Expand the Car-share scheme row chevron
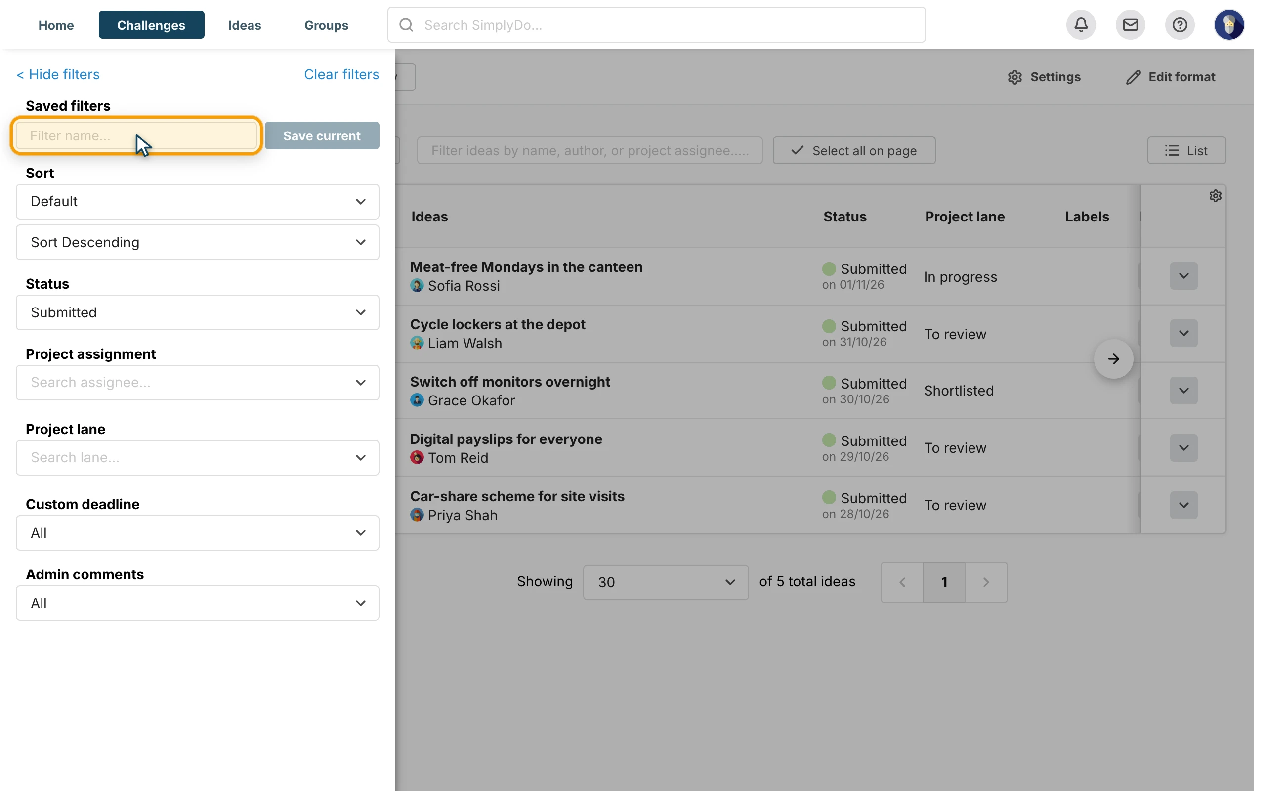1265x791 pixels. (1183, 505)
